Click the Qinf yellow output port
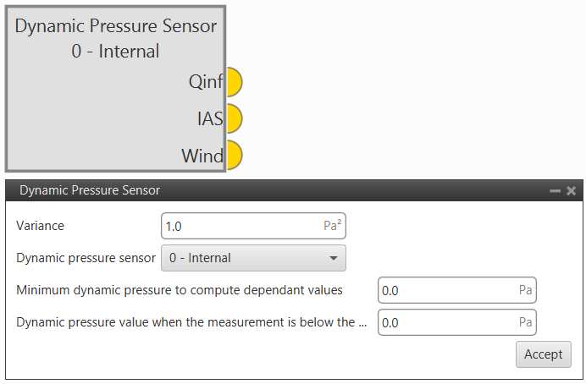 pyautogui.click(x=233, y=82)
